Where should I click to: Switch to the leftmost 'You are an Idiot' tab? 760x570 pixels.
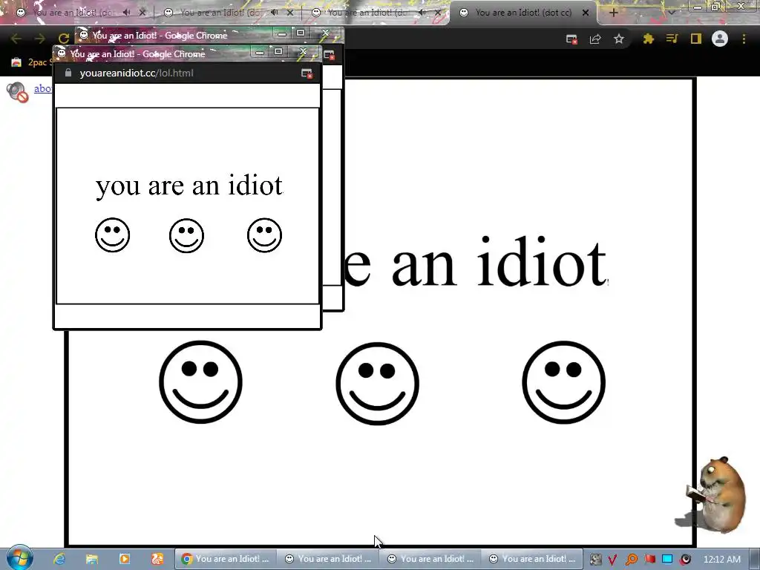point(73,13)
